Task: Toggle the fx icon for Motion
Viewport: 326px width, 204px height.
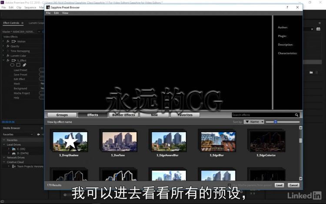Action: pyautogui.click(x=8, y=41)
